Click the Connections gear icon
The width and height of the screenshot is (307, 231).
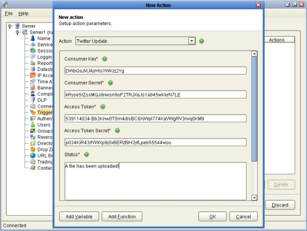33,106
